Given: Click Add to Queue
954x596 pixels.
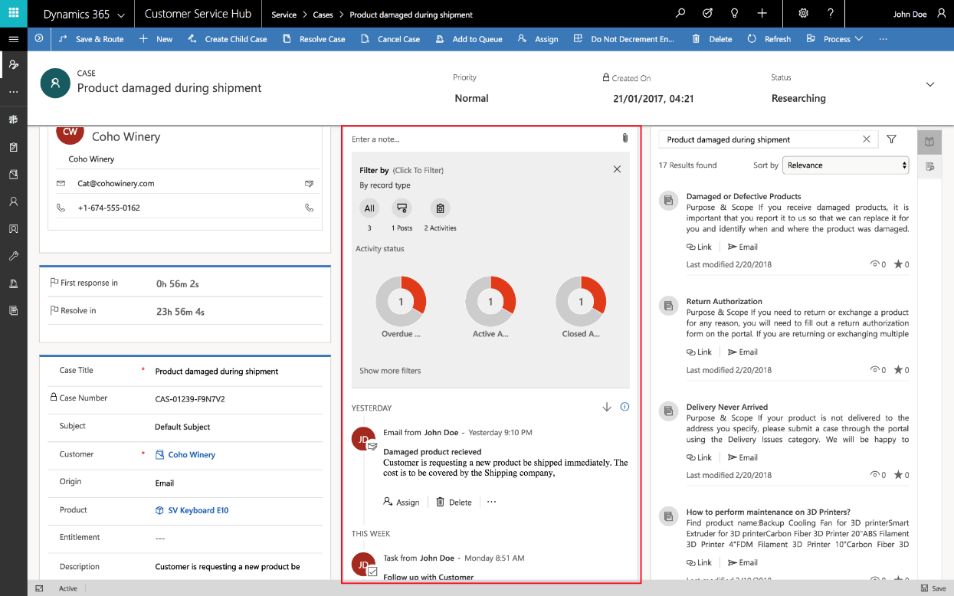Looking at the screenshot, I should click(x=468, y=39).
